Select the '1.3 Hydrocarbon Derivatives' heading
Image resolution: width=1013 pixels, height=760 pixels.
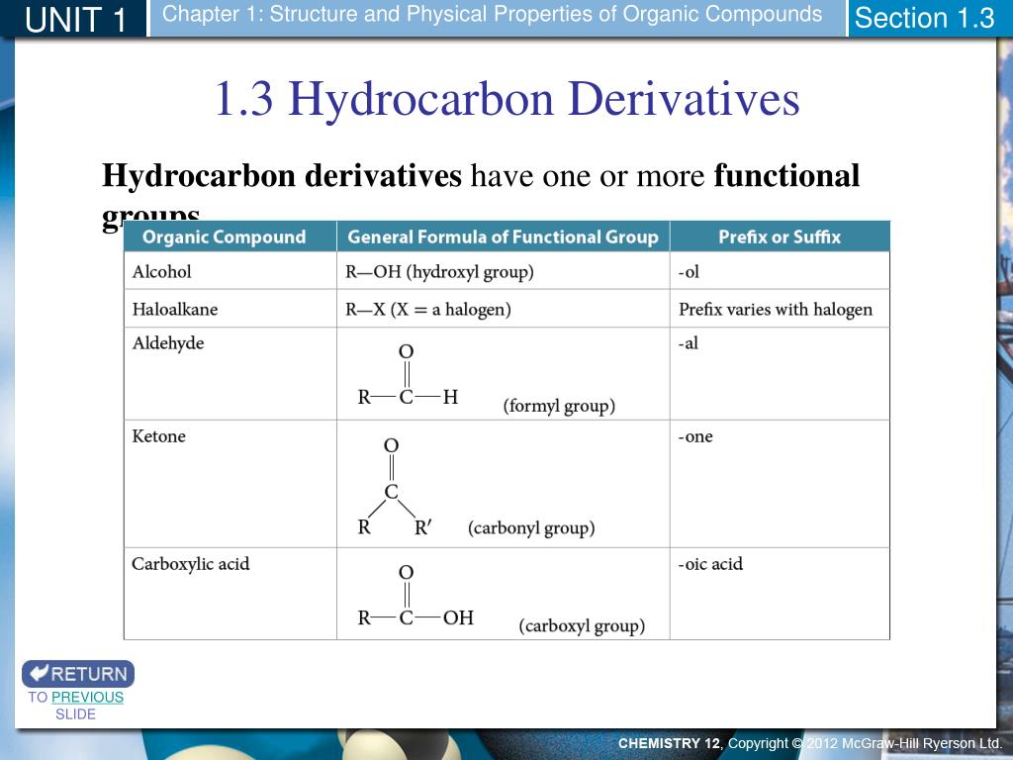pos(507,99)
